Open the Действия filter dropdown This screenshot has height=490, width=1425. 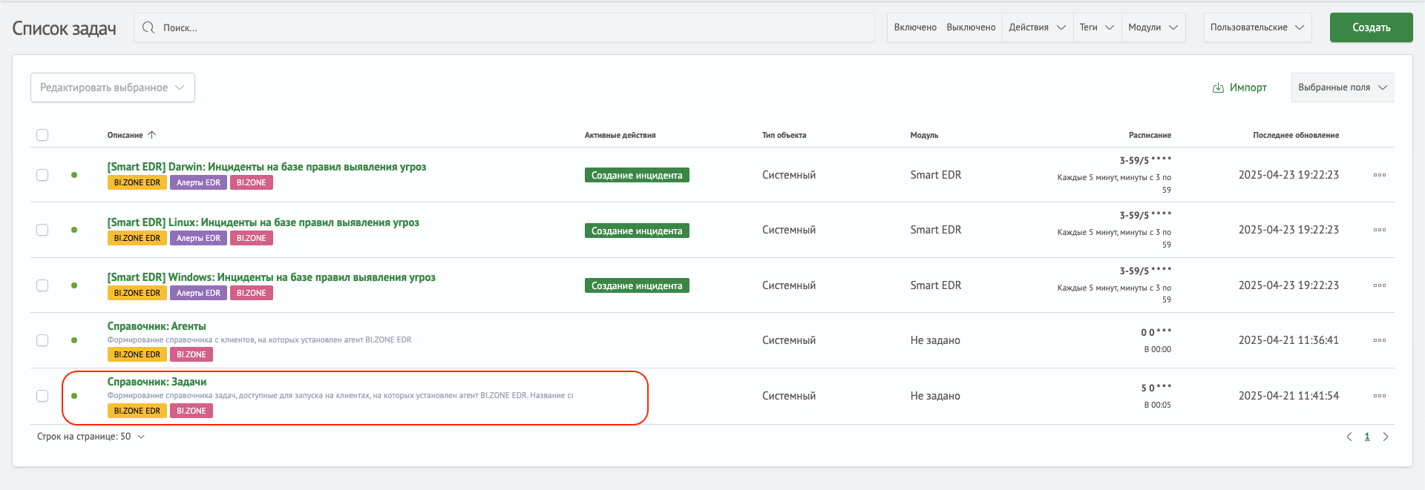1038,27
